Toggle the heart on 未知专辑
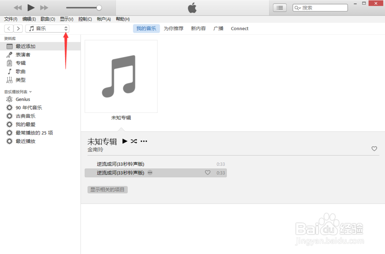The image size is (385, 254). [x=374, y=148]
